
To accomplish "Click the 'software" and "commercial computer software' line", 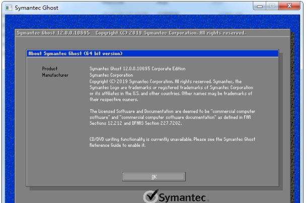I will [170, 117].
